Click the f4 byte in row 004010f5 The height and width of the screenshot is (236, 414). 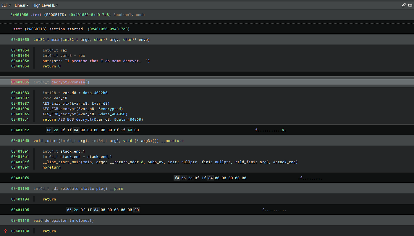coord(177,178)
